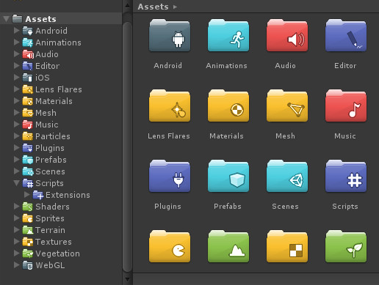Open the green mountain terrain folder

[228, 247]
